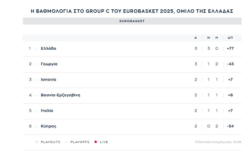Open the Γεωργία team link
The height and width of the screenshot is (152, 252).
point(49,64)
